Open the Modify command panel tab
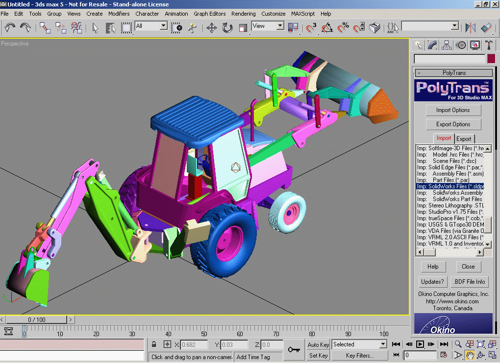500x363 pixels. point(432,45)
